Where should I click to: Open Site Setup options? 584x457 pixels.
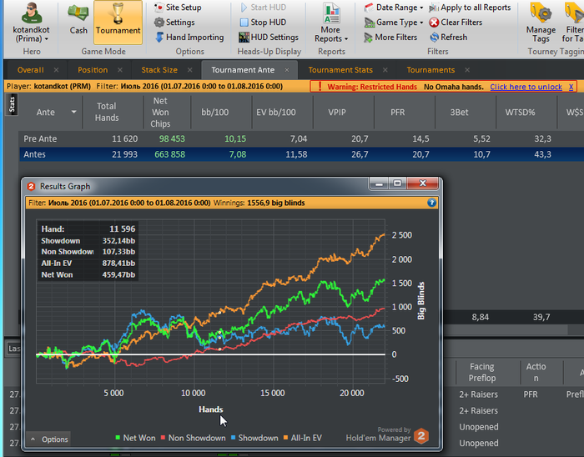tap(178, 8)
